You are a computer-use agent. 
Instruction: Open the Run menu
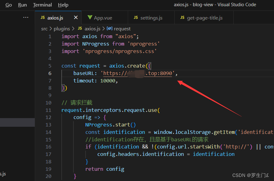pos(22,5)
